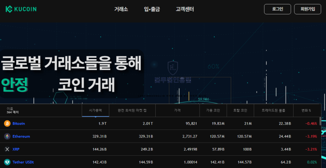Open the Bitcoin link

(x=19, y=123)
